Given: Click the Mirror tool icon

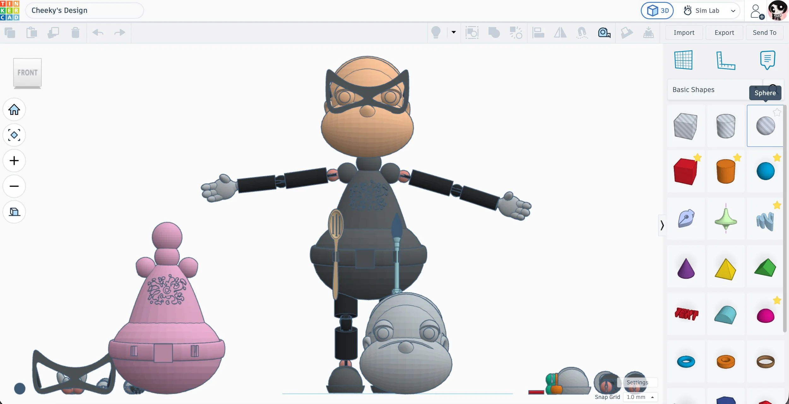Looking at the screenshot, I should 560,33.
